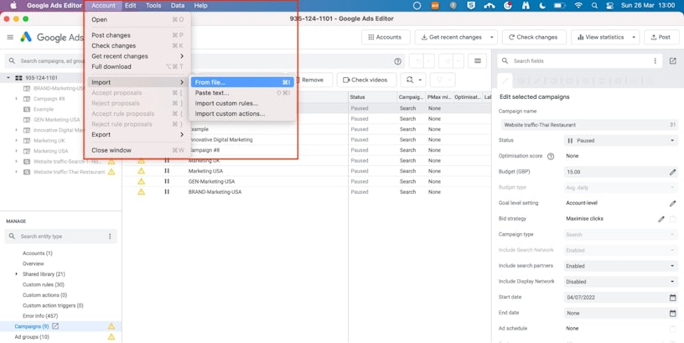This screenshot has height=343, width=684.
Task: Choose Export in the Account menu
Action: pyautogui.click(x=101, y=134)
